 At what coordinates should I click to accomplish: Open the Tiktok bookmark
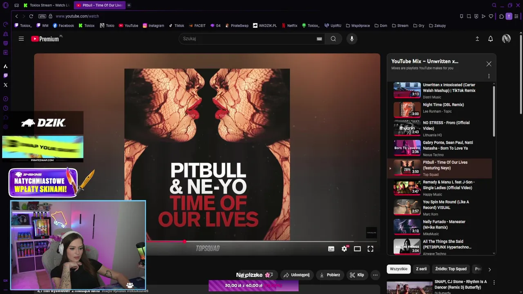pyautogui.click(x=177, y=26)
